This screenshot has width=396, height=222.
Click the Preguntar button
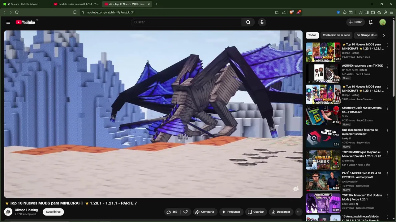[231, 212]
